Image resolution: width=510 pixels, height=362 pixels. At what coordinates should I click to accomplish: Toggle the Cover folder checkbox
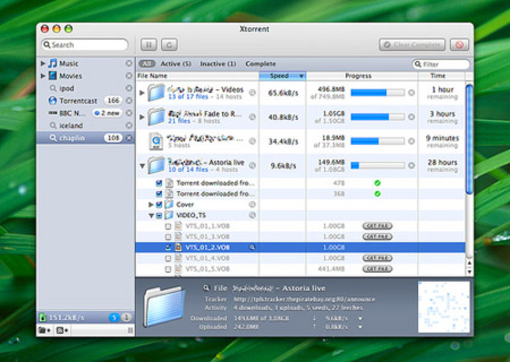[159, 204]
